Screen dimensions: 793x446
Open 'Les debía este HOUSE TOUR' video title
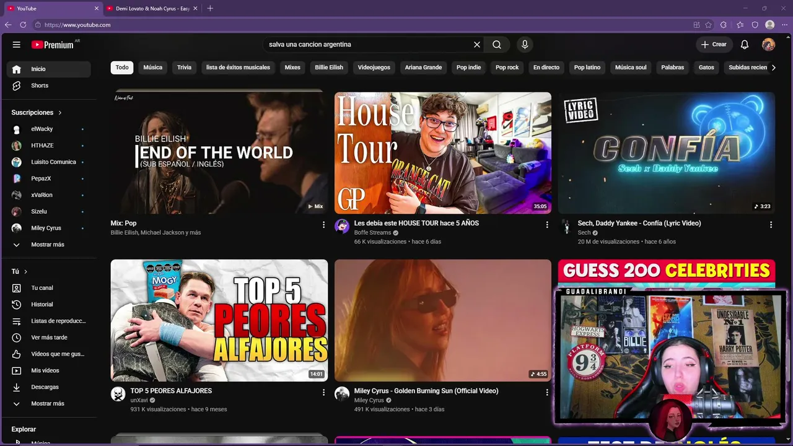pos(416,223)
